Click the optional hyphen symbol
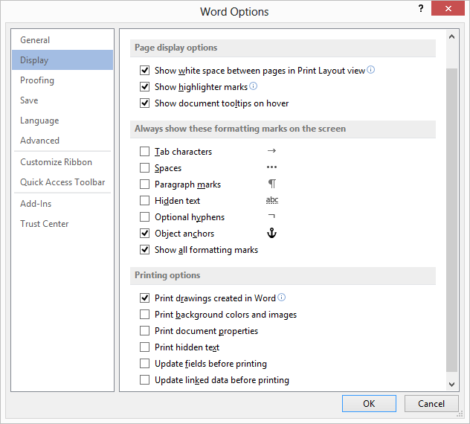470x424 pixels. click(x=271, y=216)
